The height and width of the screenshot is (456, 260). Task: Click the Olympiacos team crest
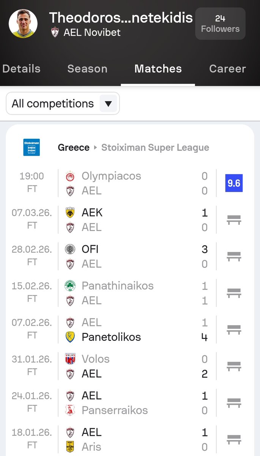tap(70, 176)
